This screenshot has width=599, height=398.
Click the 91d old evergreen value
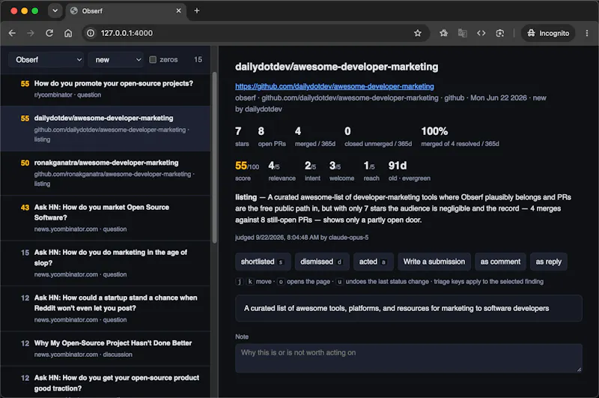[x=409, y=171]
